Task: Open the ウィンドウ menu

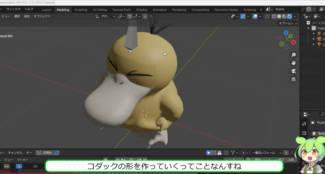Action: [x=13, y=9]
